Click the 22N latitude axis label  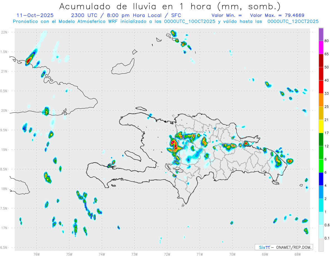(5, 32)
